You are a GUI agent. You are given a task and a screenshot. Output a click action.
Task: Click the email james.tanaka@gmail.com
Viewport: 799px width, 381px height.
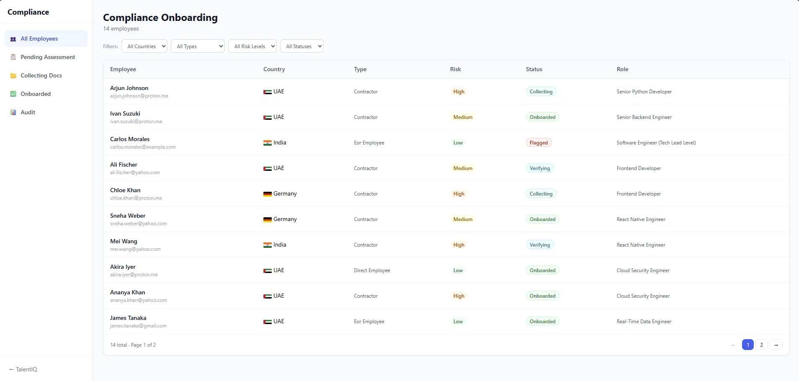click(x=138, y=326)
